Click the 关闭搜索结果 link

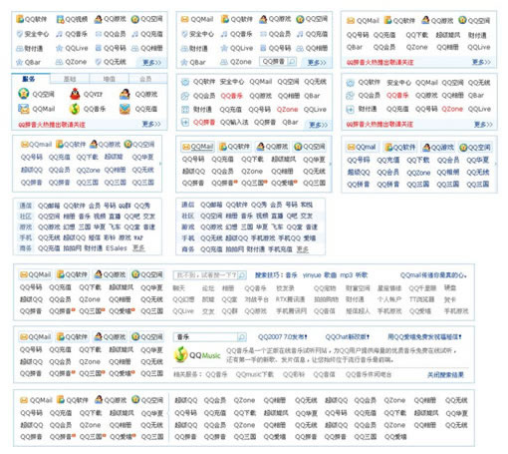445,375
